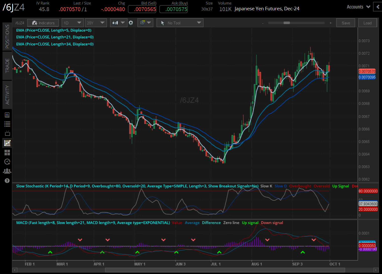Image resolution: width=382 pixels, height=274 pixels.
Task: Open the watchlist list icon in sidebar
Action: pos(7,124)
